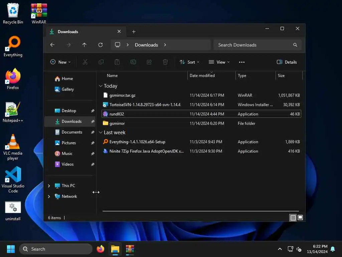342x257 pixels.
Task: Select the WinRAR desktop shortcut
Action: (x=39, y=13)
